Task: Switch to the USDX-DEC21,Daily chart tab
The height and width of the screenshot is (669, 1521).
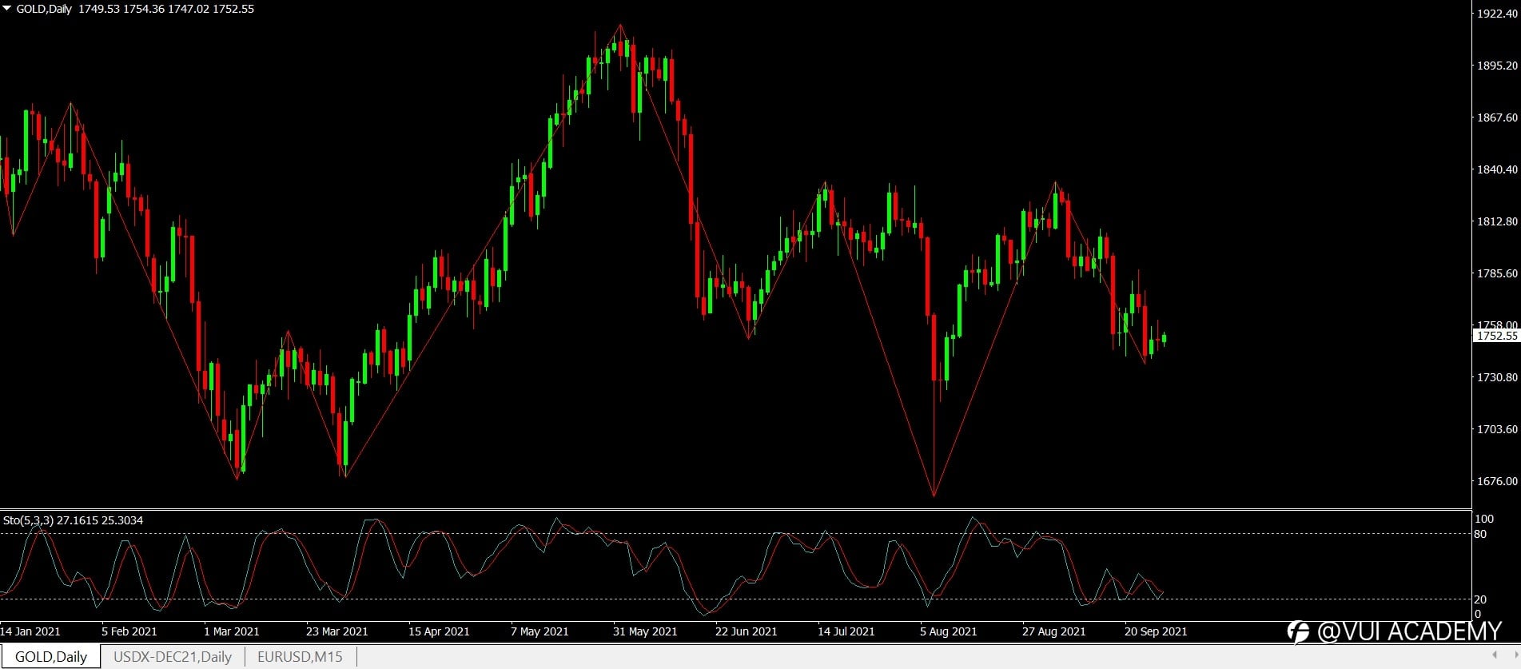Action: (x=173, y=656)
